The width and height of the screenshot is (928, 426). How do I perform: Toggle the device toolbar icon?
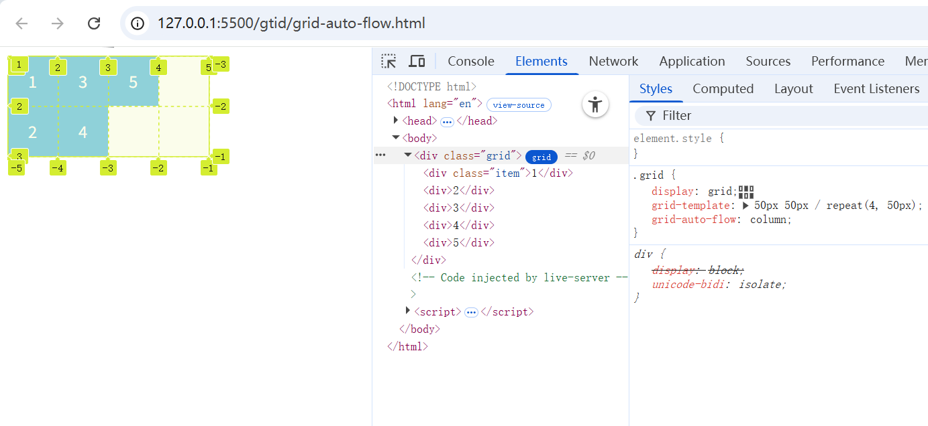click(x=417, y=61)
